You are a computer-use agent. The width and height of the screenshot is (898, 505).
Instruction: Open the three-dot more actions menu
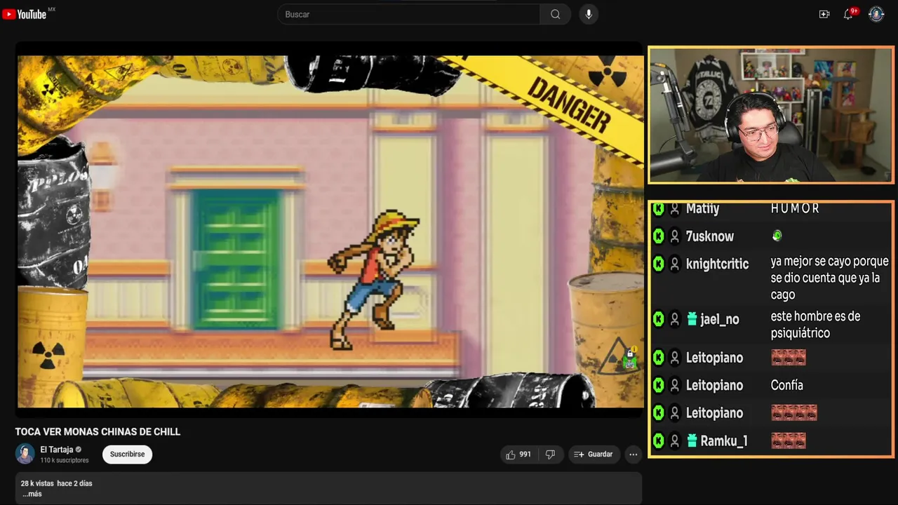(x=634, y=454)
